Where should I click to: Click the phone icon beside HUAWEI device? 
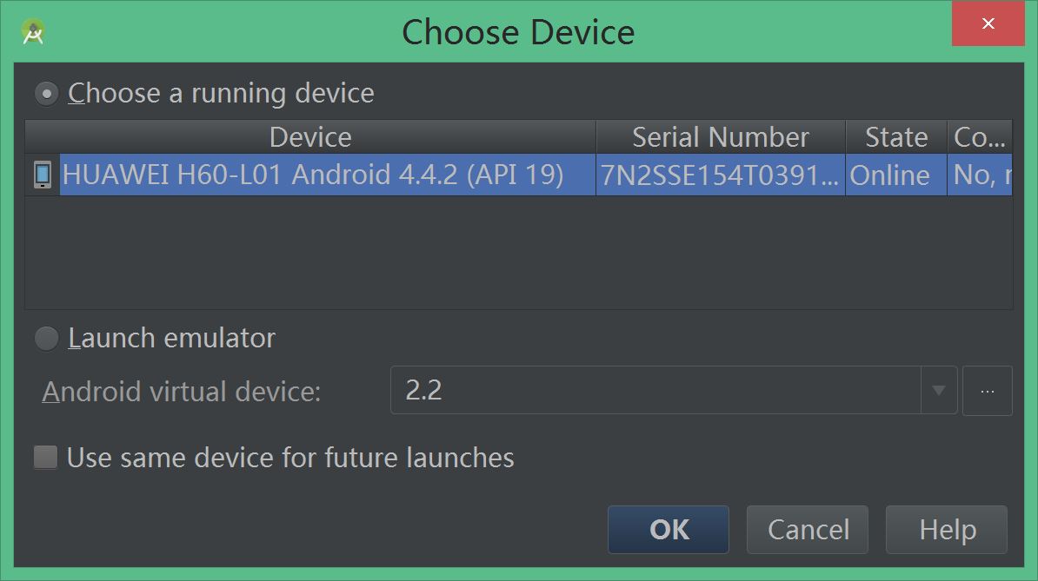pyautogui.click(x=42, y=175)
